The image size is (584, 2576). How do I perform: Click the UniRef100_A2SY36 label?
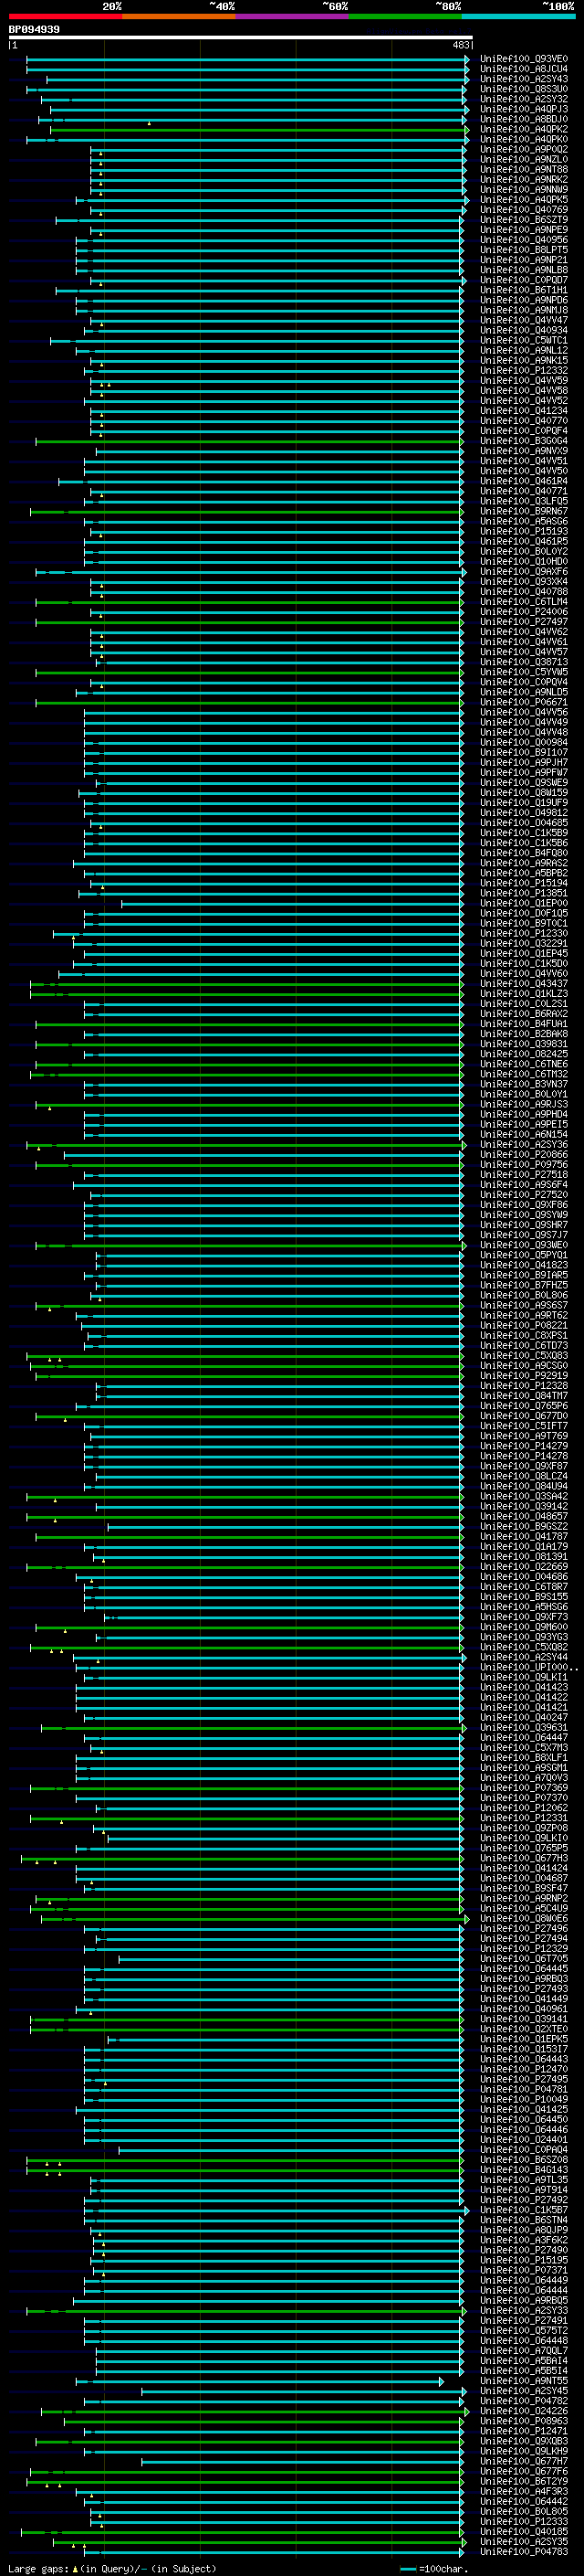click(x=524, y=1145)
